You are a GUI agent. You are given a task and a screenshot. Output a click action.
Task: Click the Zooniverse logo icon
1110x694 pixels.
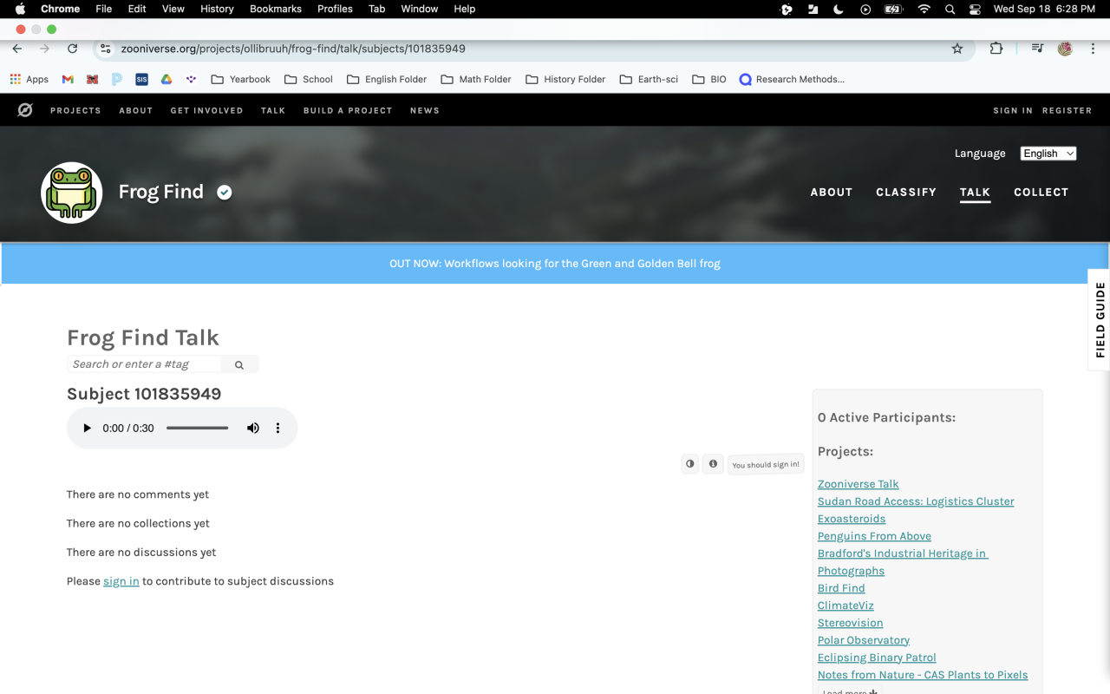(25, 110)
